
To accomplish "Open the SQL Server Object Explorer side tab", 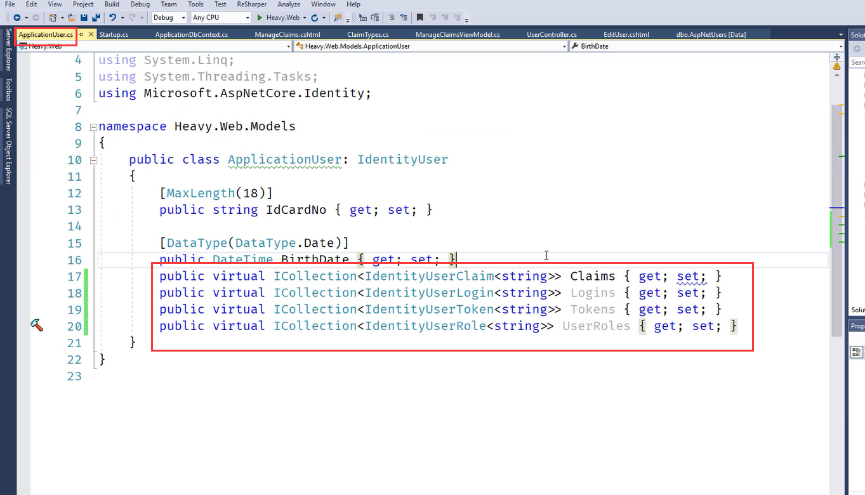I will [8, 145].
